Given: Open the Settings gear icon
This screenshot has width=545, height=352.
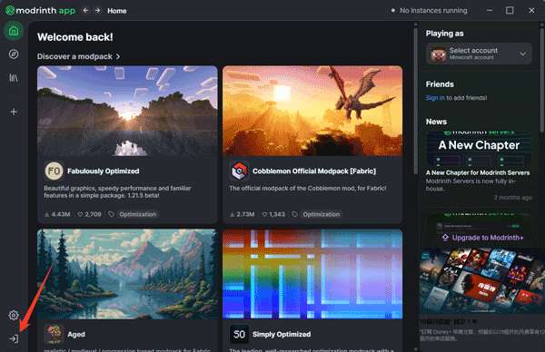Looking at the screenshot, I should pos(14,315).
